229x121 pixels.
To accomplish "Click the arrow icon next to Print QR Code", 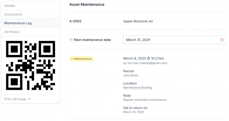I will point(29,99).
